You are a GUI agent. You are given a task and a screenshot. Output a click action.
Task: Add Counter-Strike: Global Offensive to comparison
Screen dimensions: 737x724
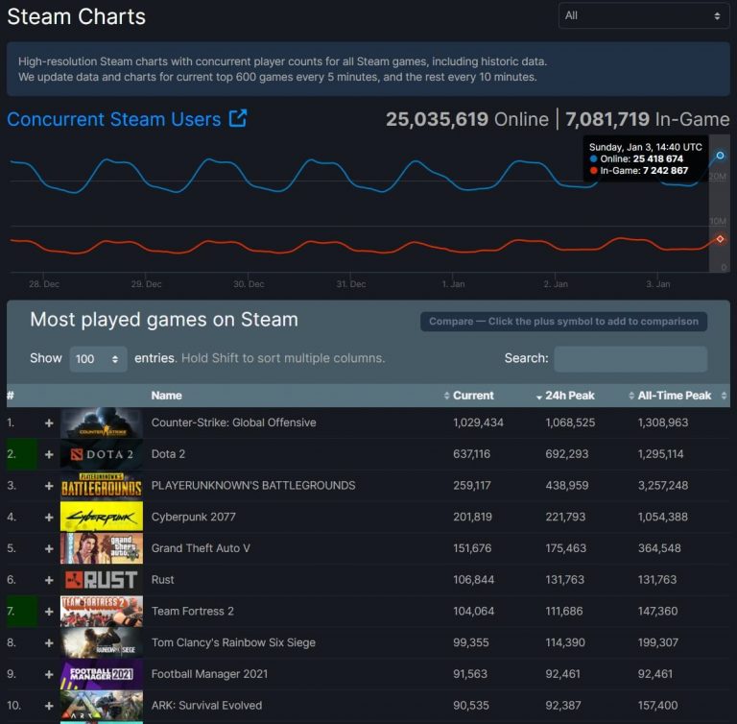49,422
